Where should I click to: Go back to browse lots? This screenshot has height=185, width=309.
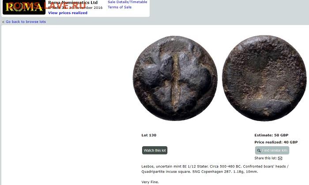pos(26,22)
